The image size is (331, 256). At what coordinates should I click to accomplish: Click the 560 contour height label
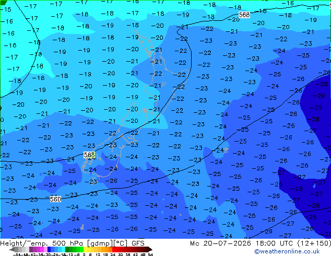55,199
